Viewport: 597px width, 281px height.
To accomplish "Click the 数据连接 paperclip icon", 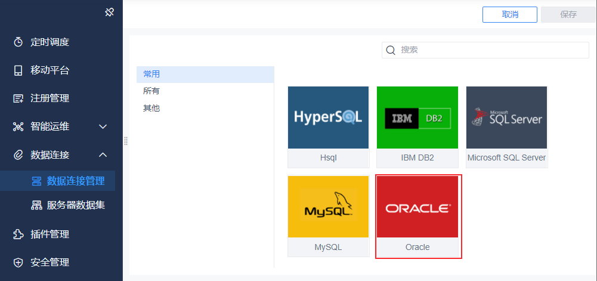I will pos(18,155).
